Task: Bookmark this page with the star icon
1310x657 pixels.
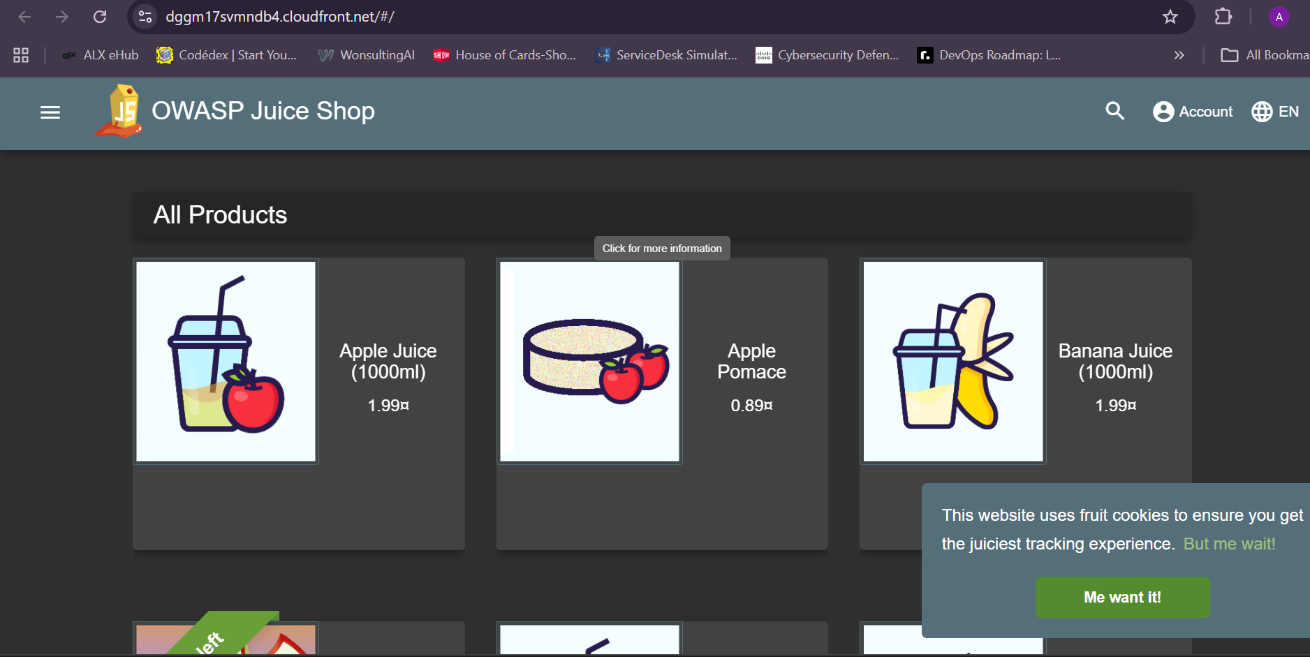Action: pyautogui.click(x=1170, y=17)
